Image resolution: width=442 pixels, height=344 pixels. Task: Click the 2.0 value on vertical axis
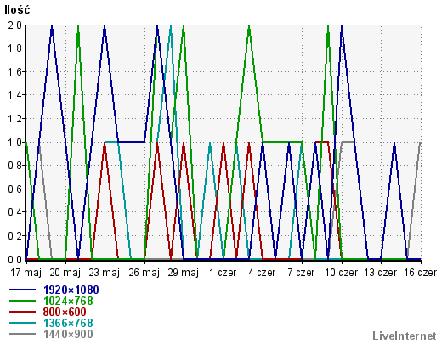click(x=15, y=25)
